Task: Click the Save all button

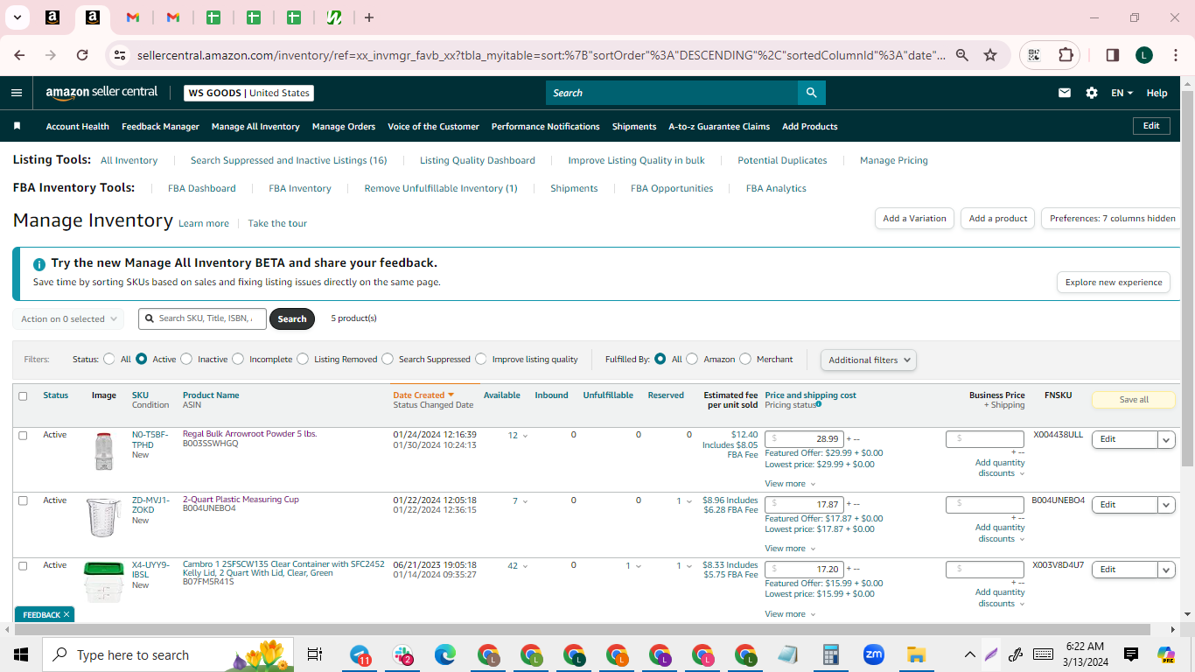Action: coord(1134,400)
